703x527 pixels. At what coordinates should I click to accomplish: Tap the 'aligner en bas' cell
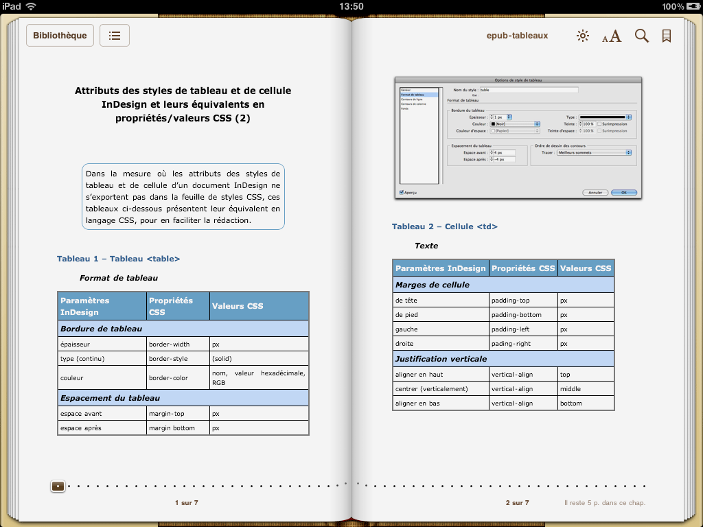coord(441,403)
